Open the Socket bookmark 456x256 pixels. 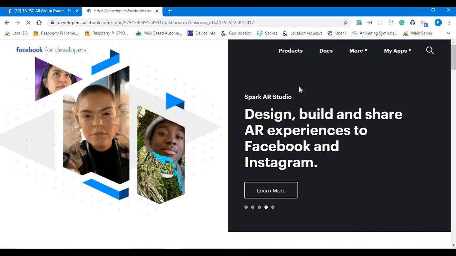[x=267, y=33]
